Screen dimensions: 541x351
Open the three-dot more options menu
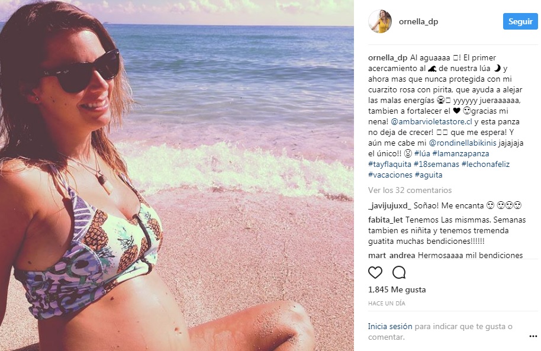tap(533, 336)
